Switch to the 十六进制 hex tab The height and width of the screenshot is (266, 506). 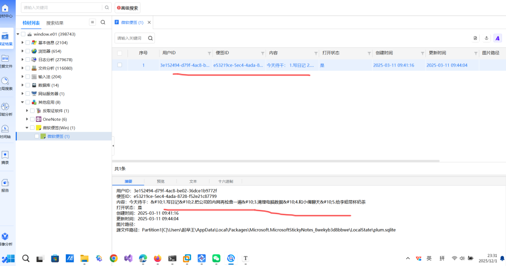(x=225, y=181)
